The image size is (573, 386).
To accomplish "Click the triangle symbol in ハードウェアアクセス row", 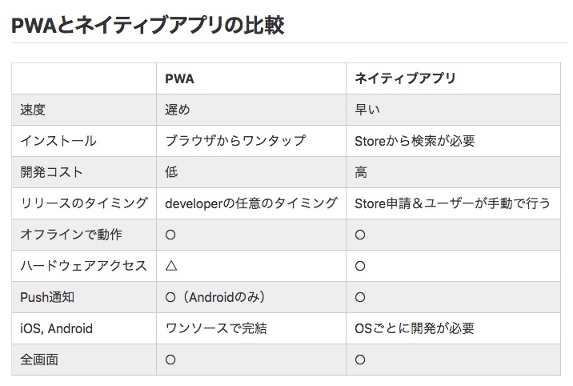I will tap(170, 266).
